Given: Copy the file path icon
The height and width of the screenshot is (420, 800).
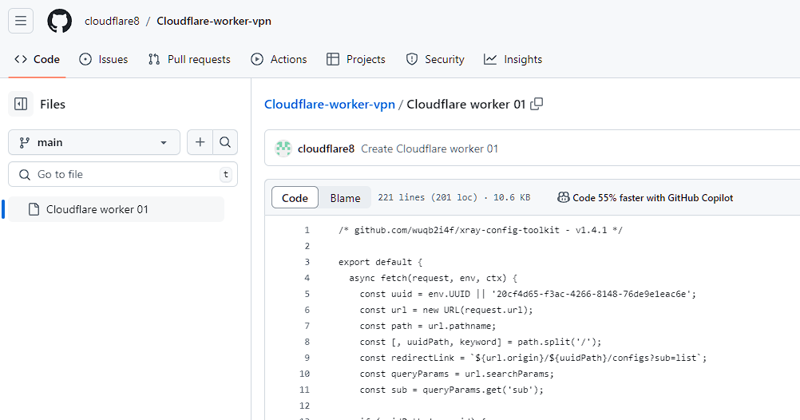Looking at the screenshot, I should click(x=537, y=104).
